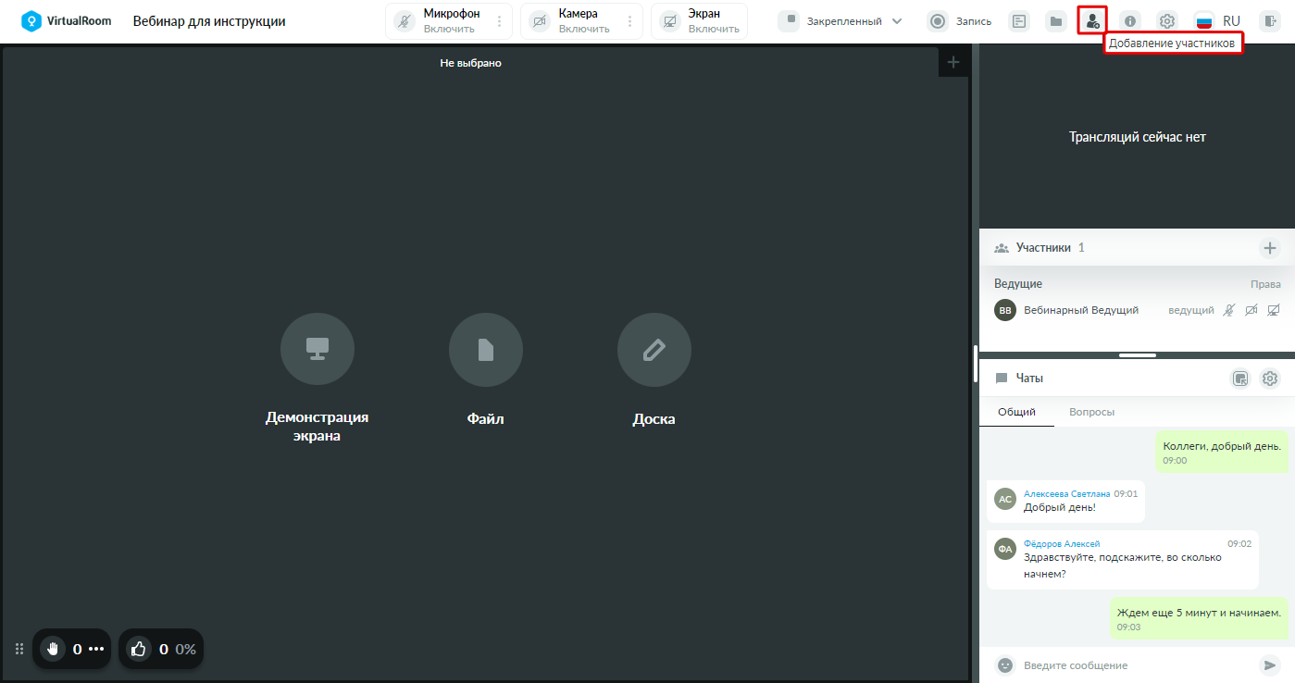
Task: Open the settings gear in top bar
Action: [x=1167, y=21]
